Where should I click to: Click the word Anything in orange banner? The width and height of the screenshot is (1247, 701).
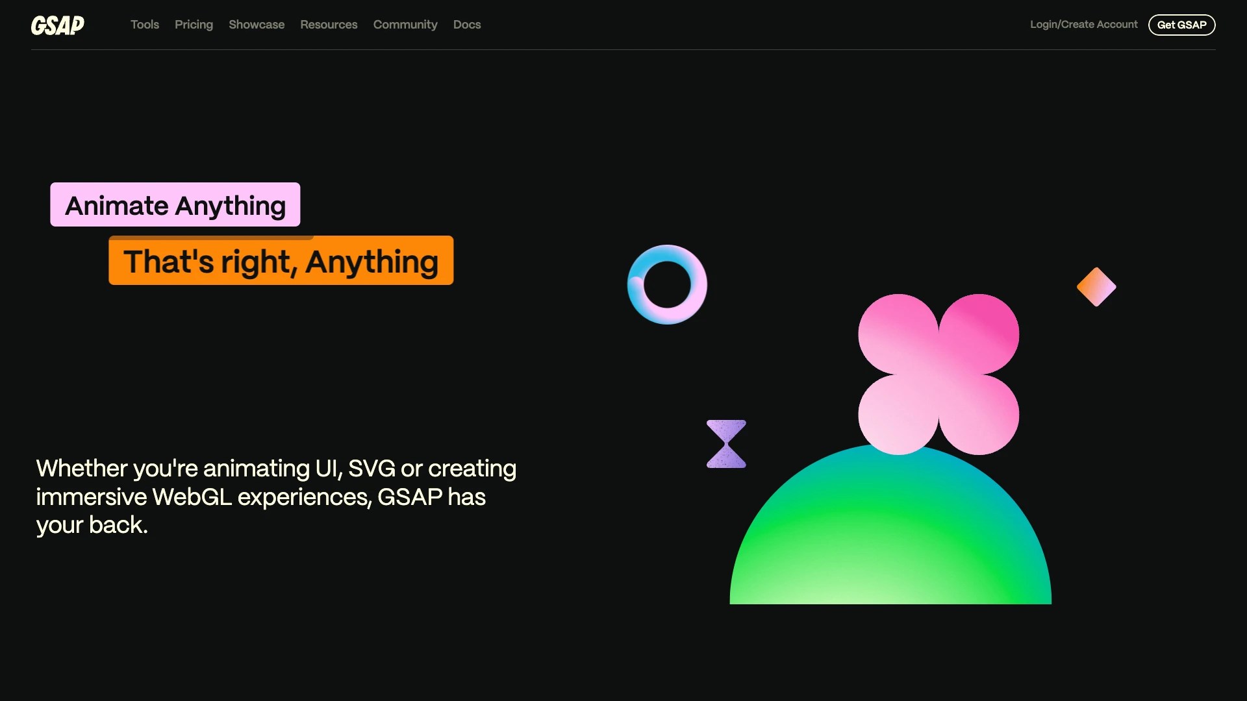tap(372, 262)
